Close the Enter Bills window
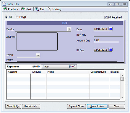Screen dimensions: 130x113 coord(124,4)
